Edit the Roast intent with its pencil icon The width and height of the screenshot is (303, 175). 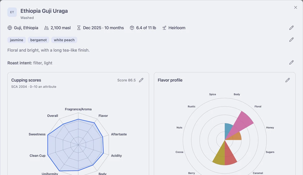click(x=291, y=62)
